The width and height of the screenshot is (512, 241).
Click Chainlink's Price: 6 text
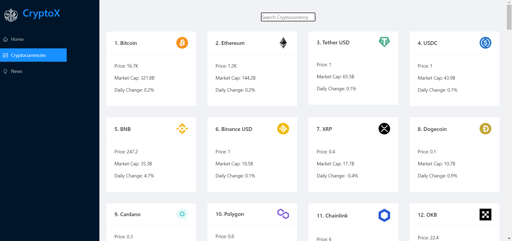point(324,239)
